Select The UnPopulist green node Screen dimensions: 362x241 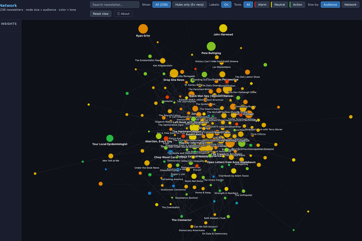244,191
